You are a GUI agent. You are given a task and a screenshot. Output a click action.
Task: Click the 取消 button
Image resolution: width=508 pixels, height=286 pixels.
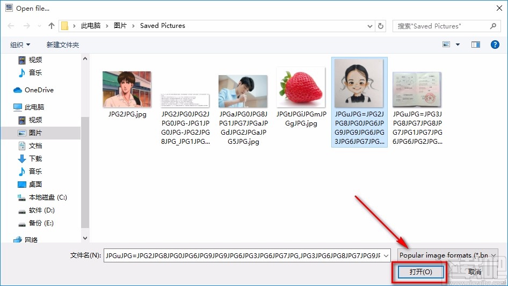(475, 272)
